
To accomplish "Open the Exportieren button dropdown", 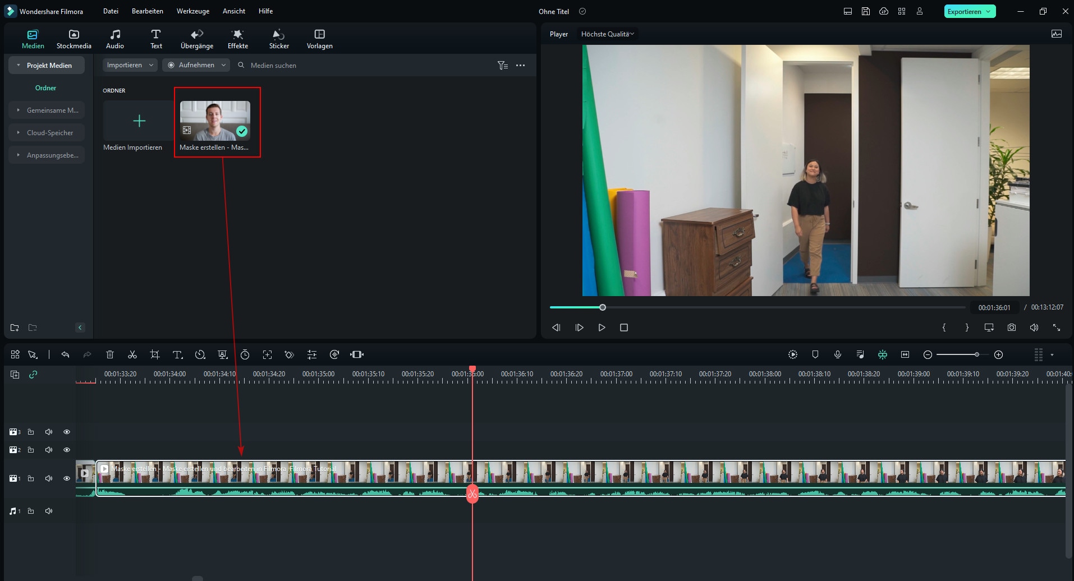I will click(988, 11).
